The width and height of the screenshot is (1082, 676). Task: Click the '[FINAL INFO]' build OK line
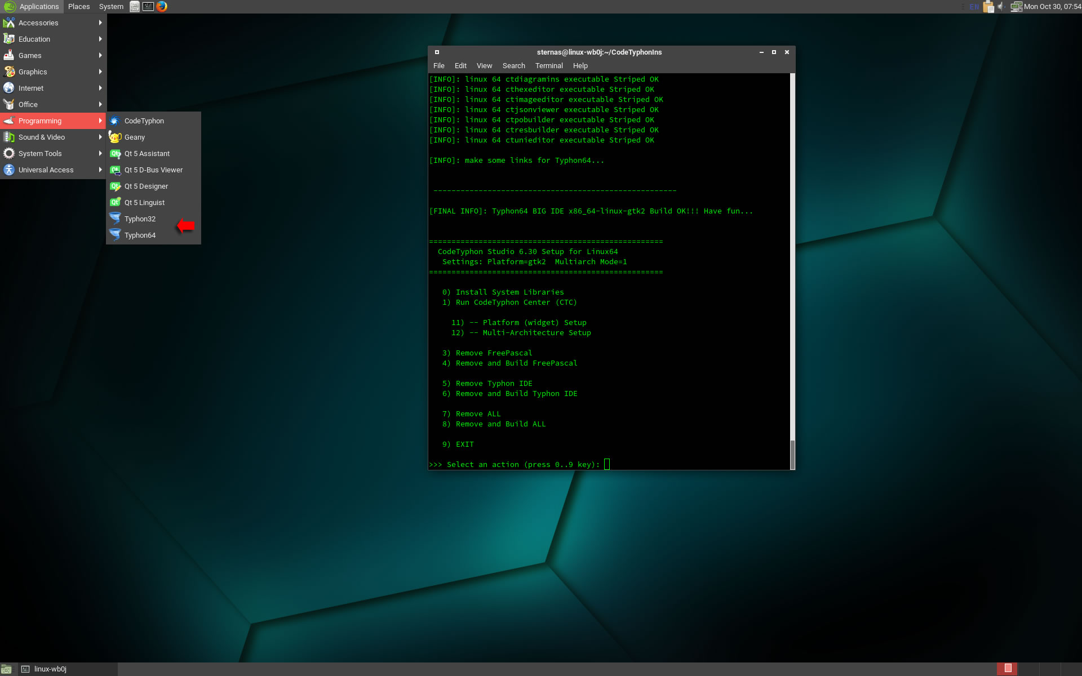click(x=591, y=211)
